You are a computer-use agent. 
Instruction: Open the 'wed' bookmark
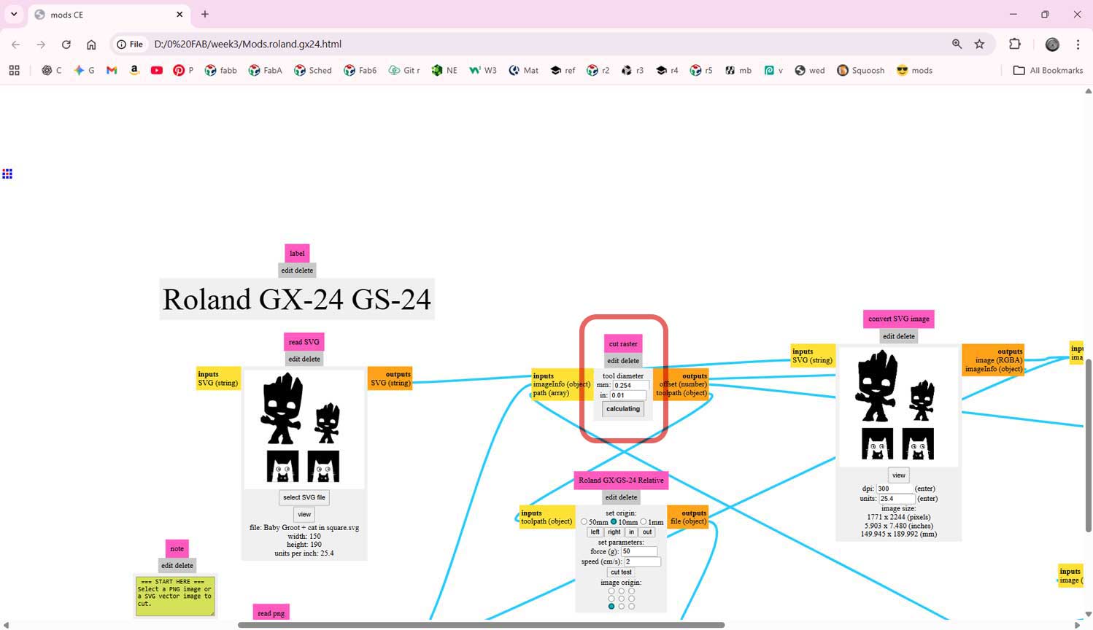tap(810, 71)
